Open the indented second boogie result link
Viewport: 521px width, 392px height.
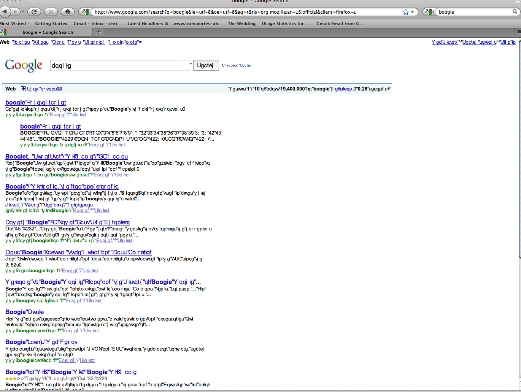click(51, 127)
